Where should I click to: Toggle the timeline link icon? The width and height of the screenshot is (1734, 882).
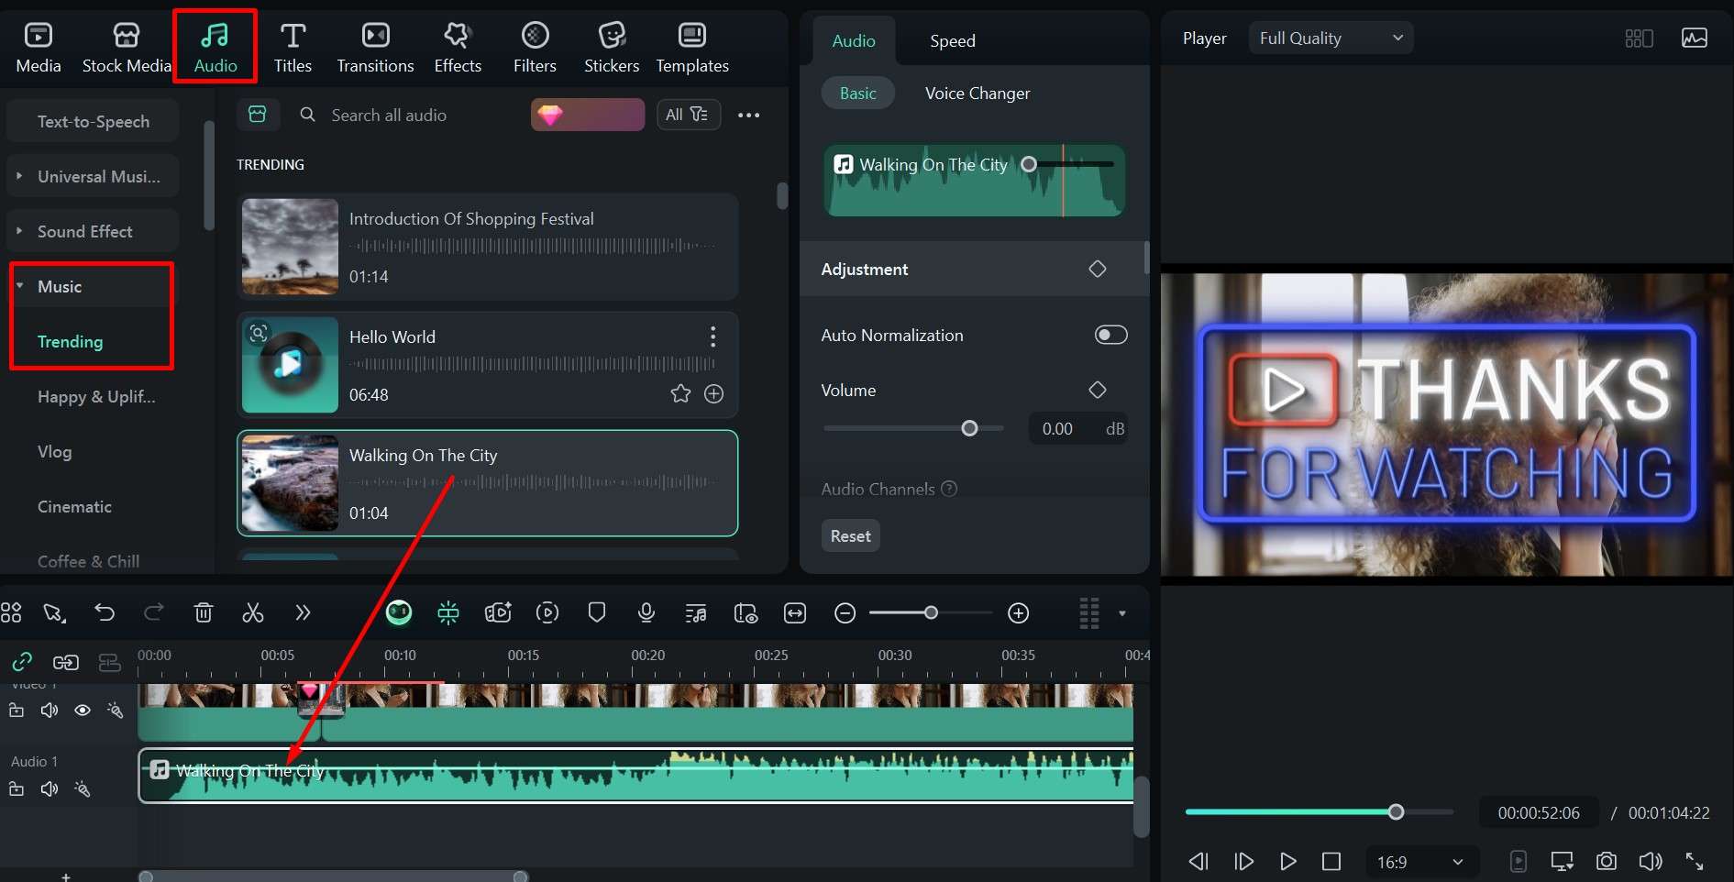tap(22, 662)
